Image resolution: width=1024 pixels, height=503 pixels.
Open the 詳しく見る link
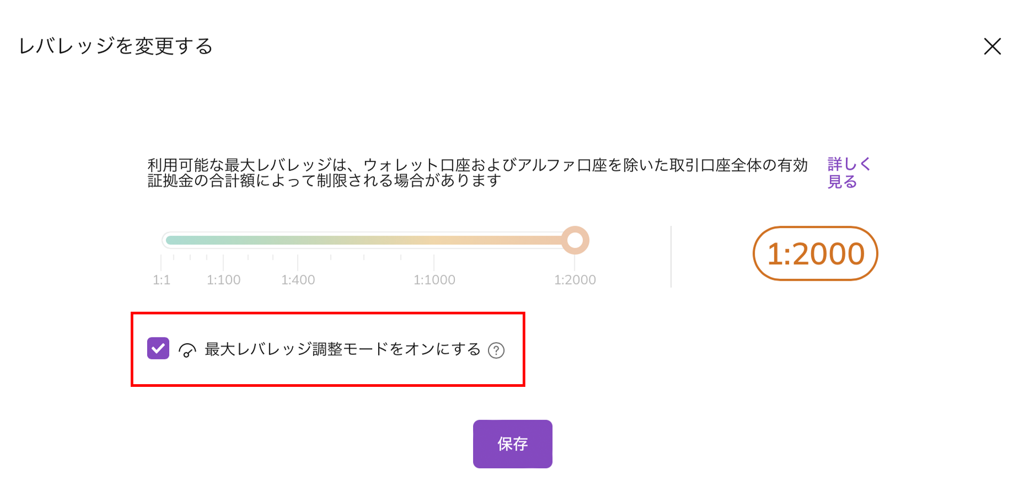pos(848,173)
